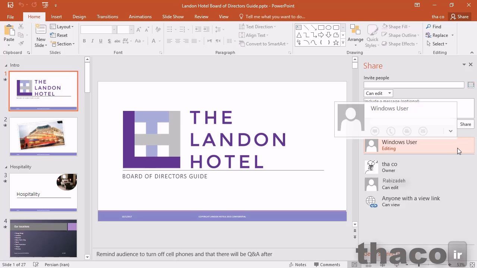The image size is (477, 268).
Task: Click the Cut scissors icon
Action: (x=21, y=26)
